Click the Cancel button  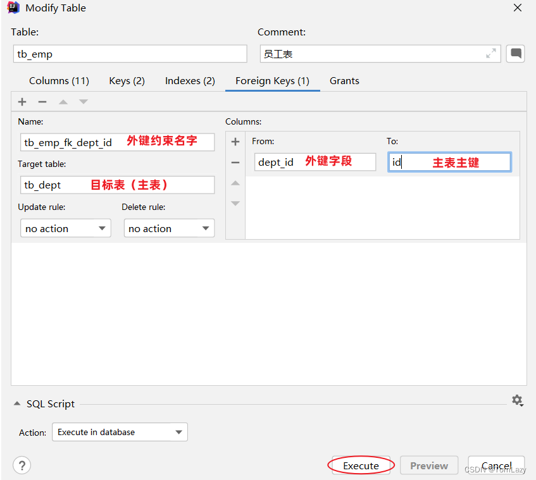pyautogui.click(x=496, y=465)
